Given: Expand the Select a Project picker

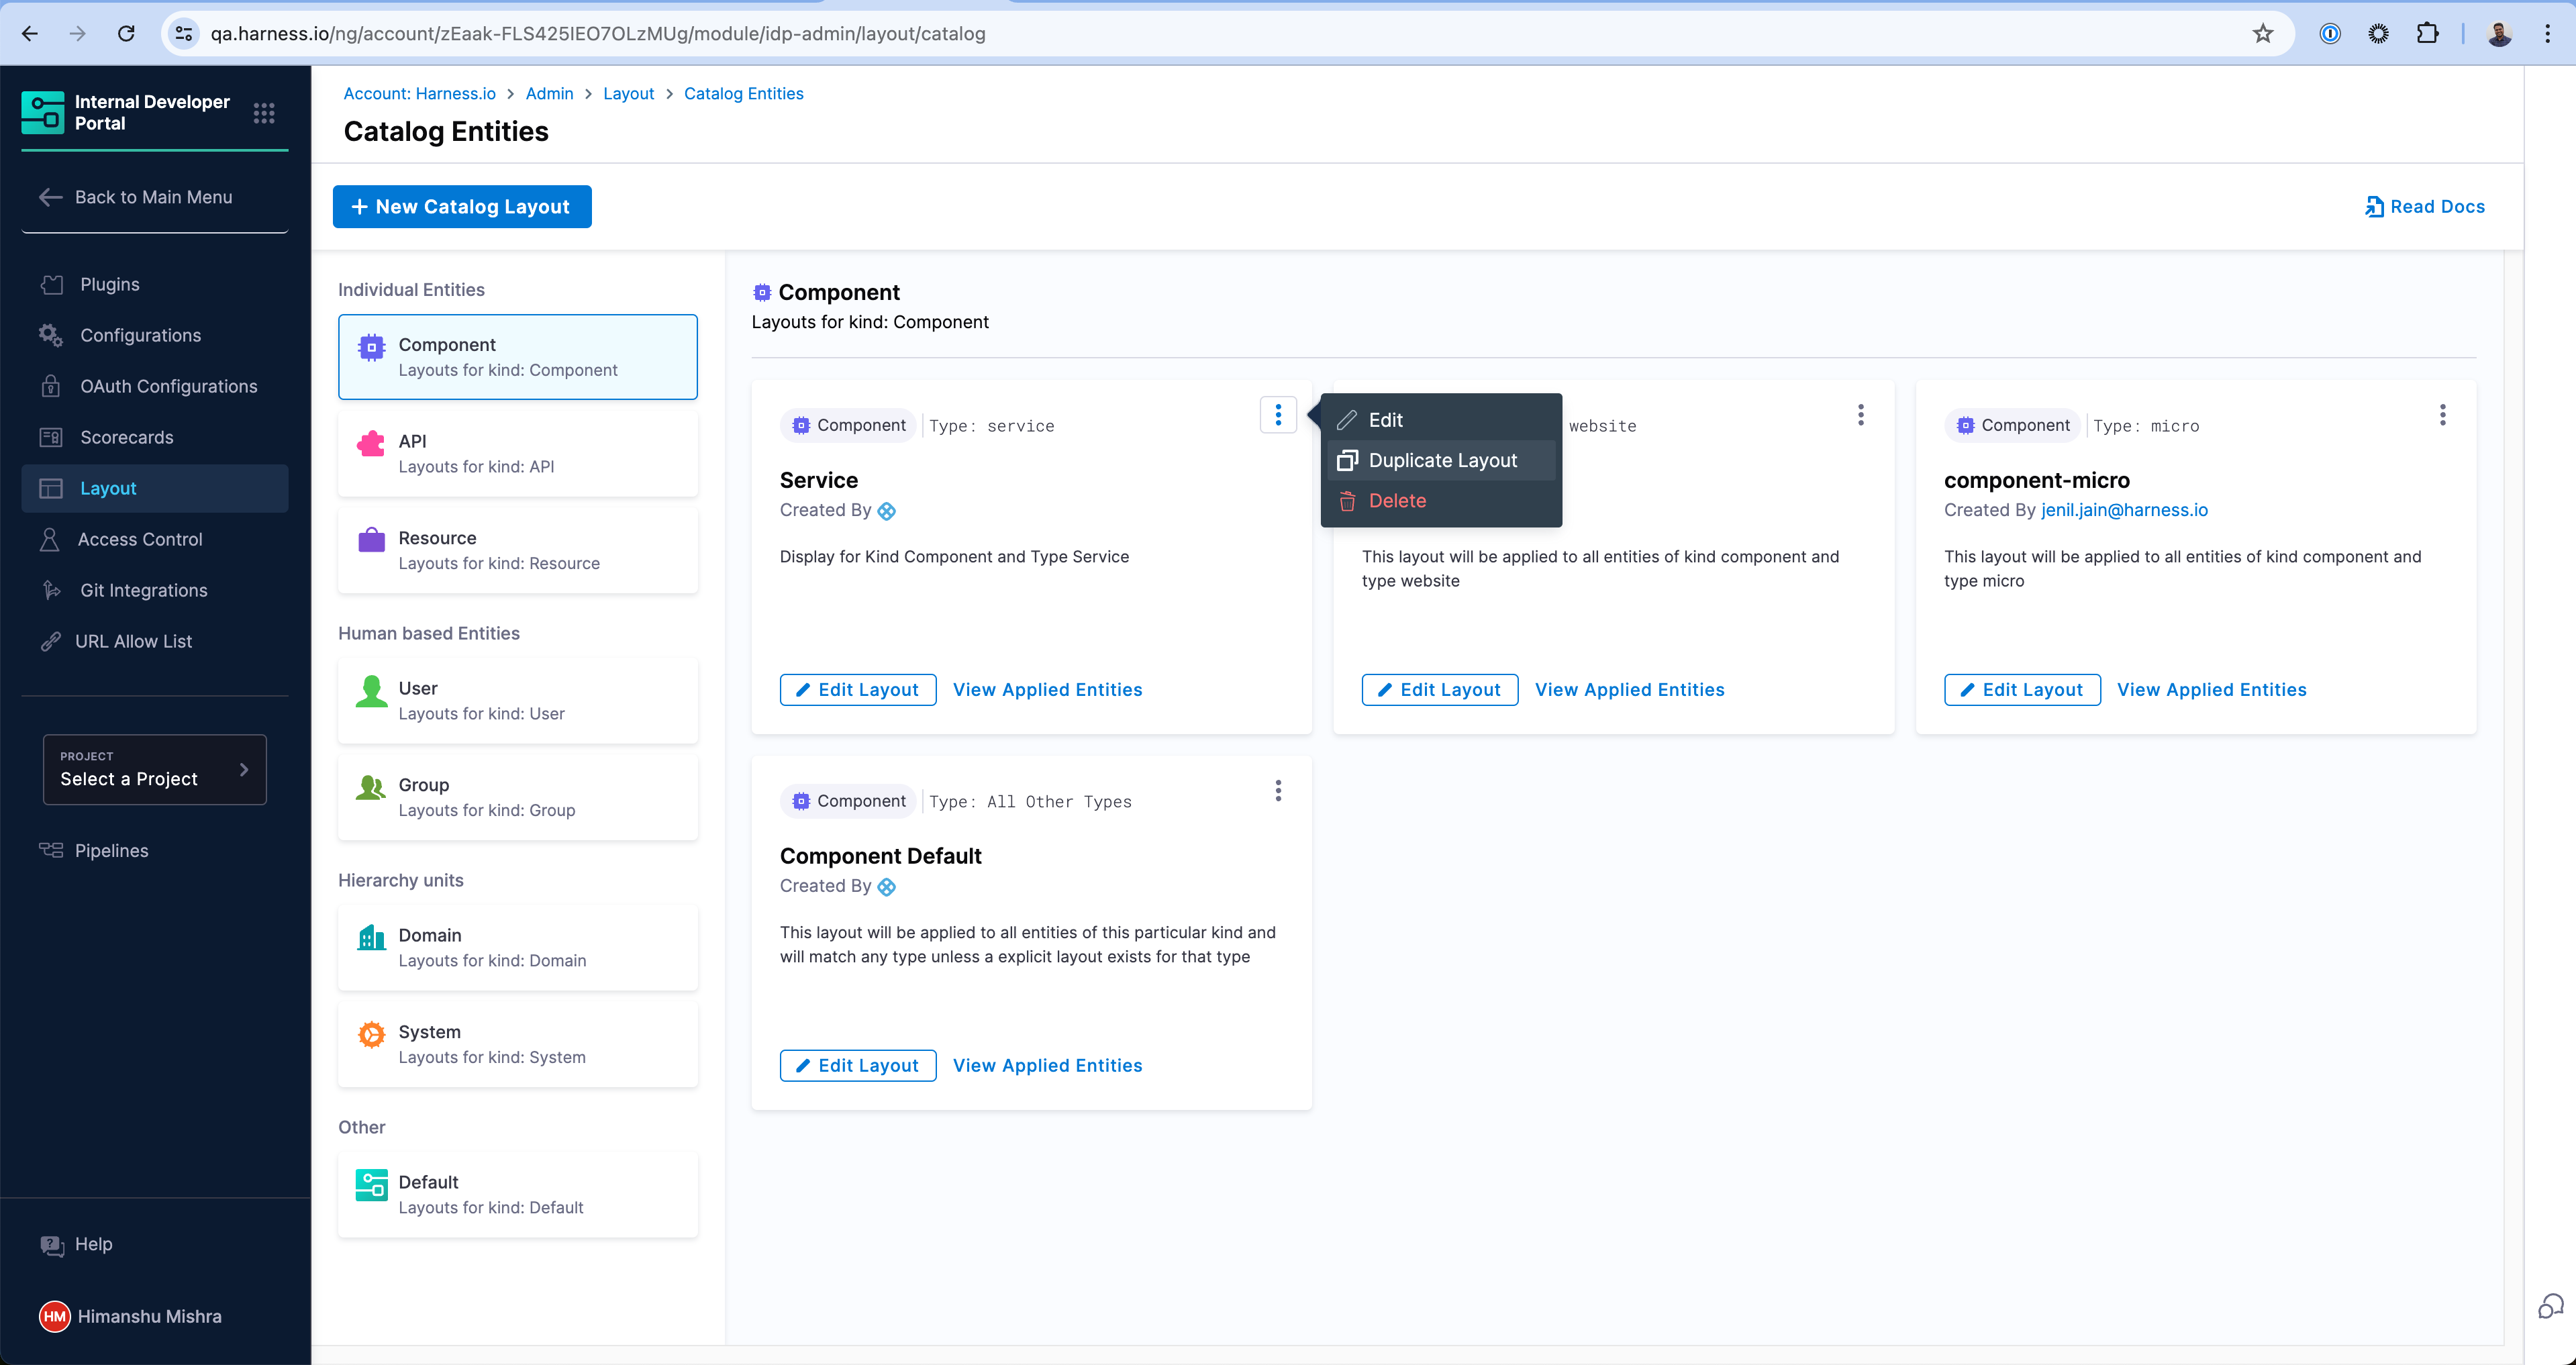Looking at the screenshot, I should [x=155, y=769].
